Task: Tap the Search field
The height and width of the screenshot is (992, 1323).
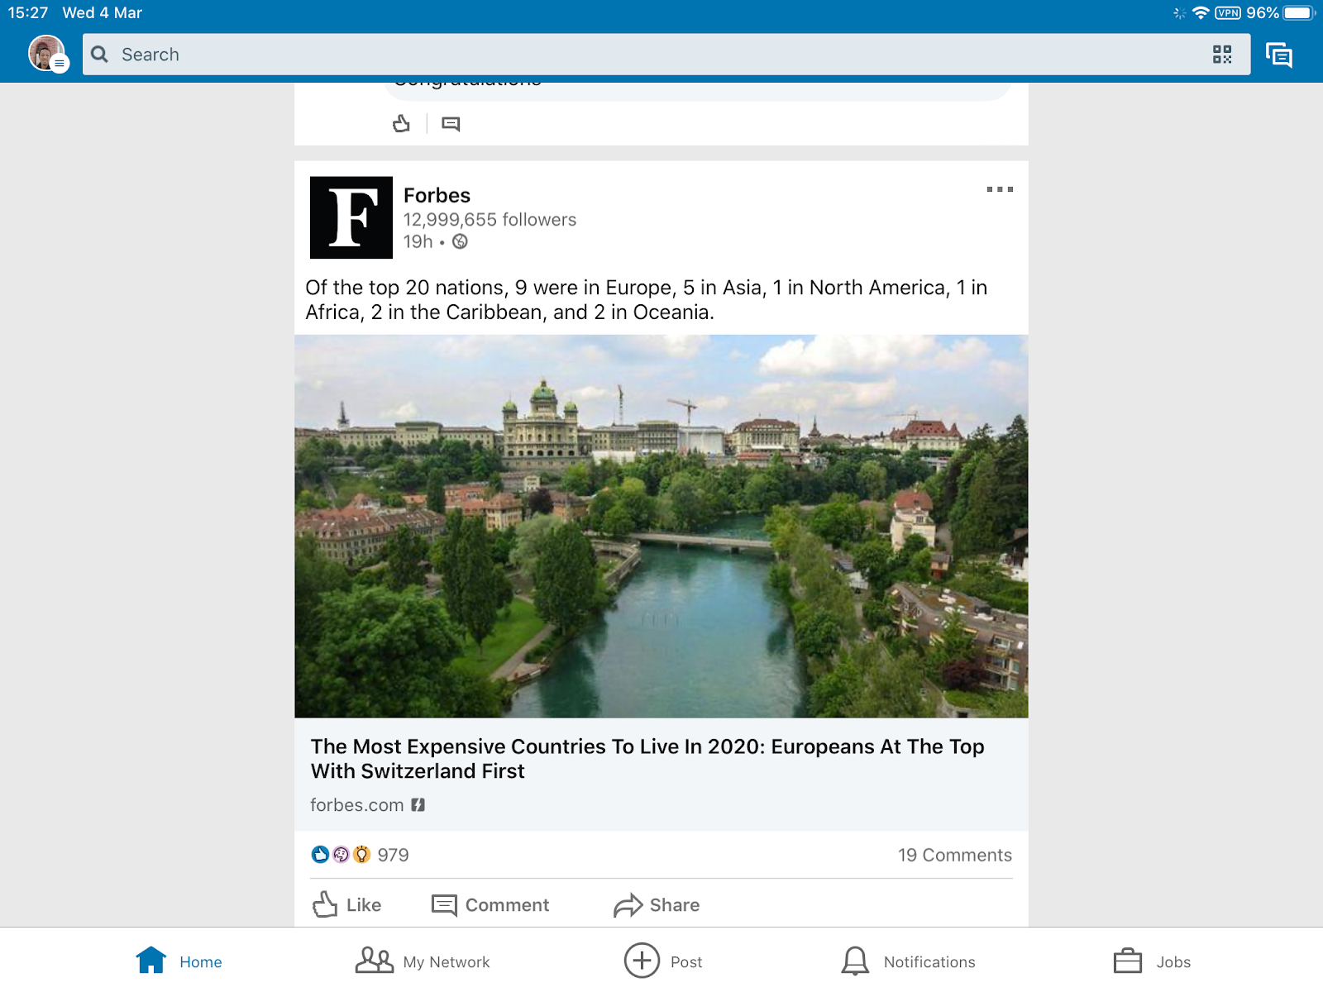Action: pos(331,54)
